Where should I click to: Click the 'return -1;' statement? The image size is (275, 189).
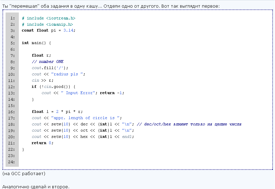[x=112, y=93]
